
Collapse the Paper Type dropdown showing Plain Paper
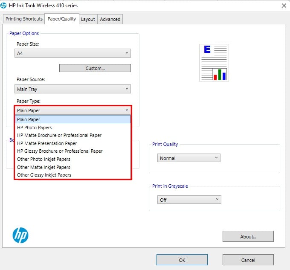pos(72,110)
